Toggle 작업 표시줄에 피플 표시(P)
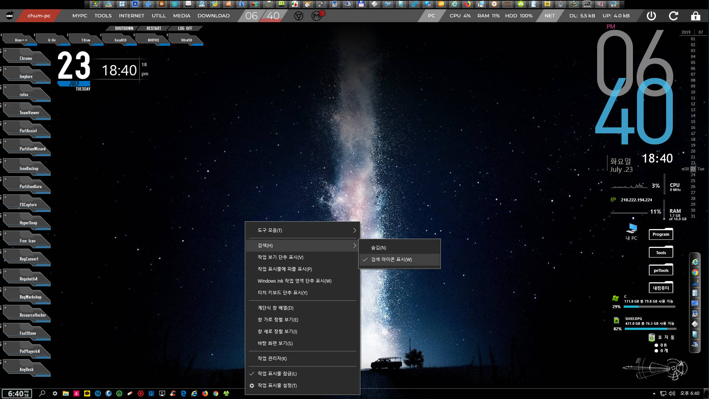 [303, 269]
